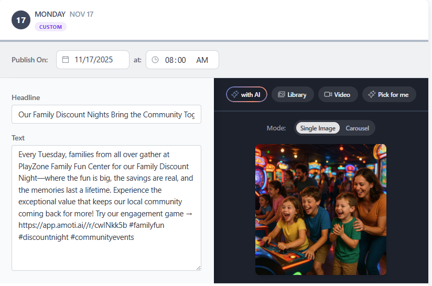The image size is (432, 286).
Task: Select Single Image mode
Action: 318,128
